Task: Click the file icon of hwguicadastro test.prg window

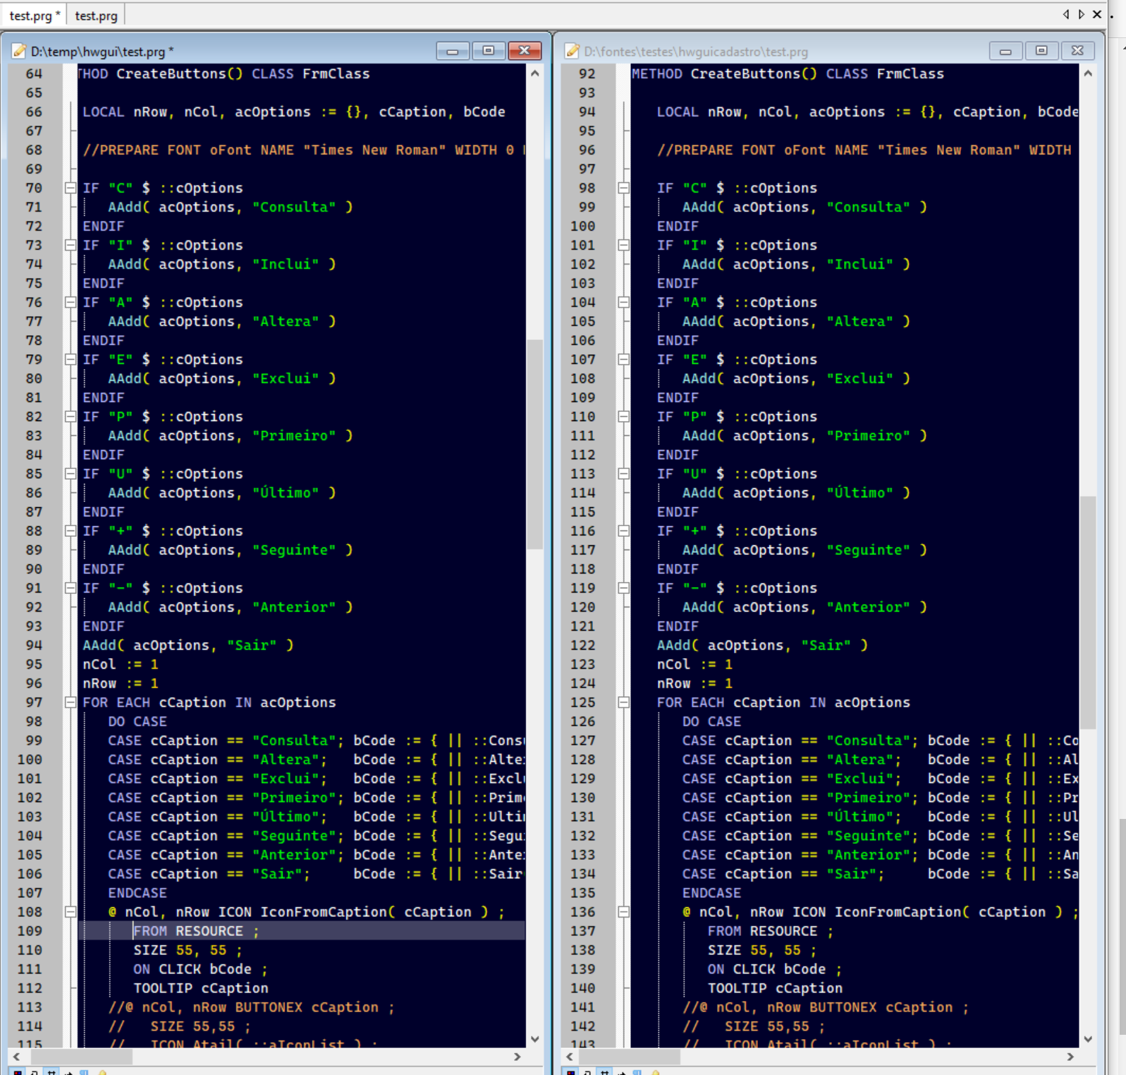Action: pyautogui.click(x=573, y=51)
